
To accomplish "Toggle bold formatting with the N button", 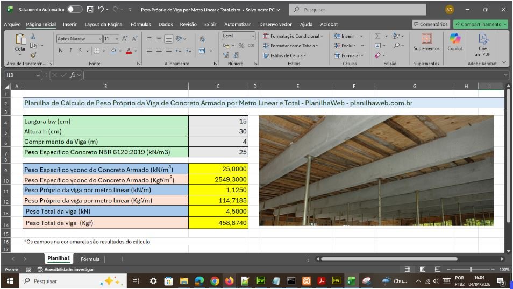I will [x=61, y=51].
